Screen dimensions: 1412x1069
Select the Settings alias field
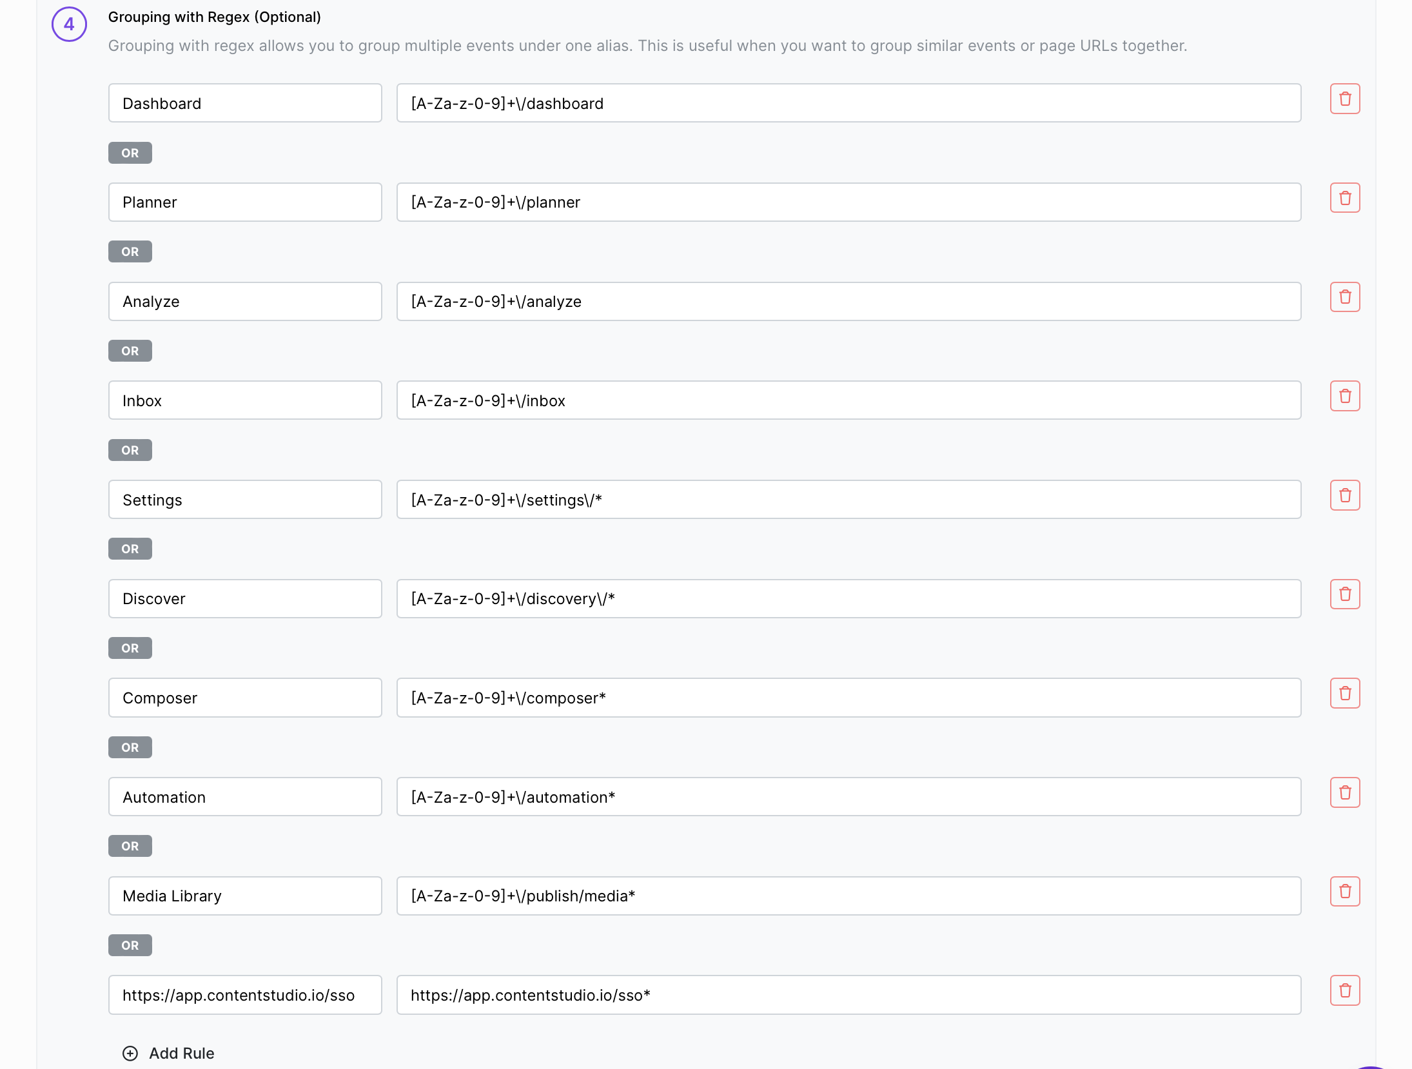coord(245,500)
